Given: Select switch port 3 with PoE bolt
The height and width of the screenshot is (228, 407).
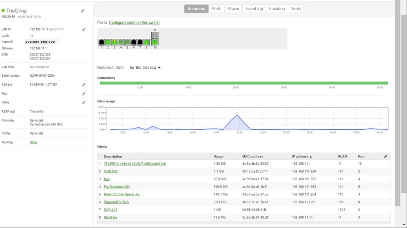Looking at the screenshot, I should click(114, 42).
